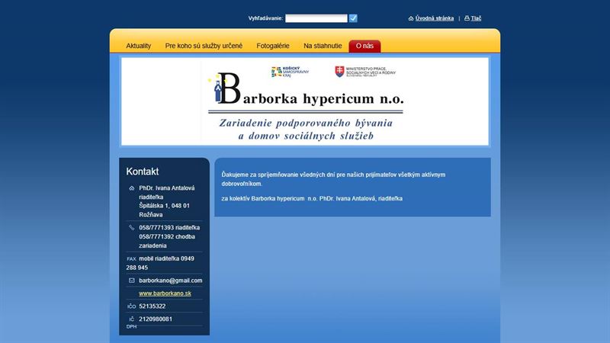Viewport: 610px width, 343px height.
Task: Go to Úvodná stránka link
Action: (x=434, y=18)
